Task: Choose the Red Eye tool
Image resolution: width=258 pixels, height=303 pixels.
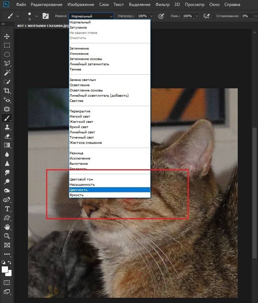Action: 7,100
